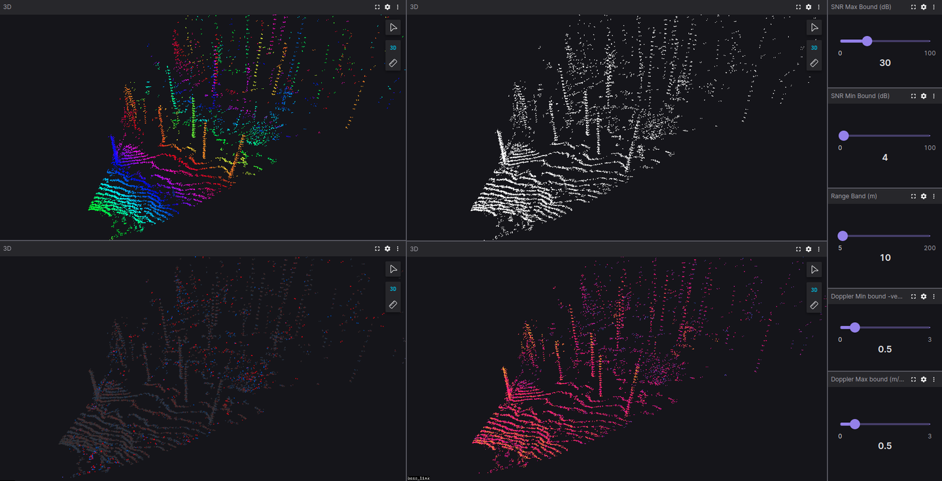Open settings gear of Range Band panel
This screenshot has width=942, height=481.
(x=924, y=196)
